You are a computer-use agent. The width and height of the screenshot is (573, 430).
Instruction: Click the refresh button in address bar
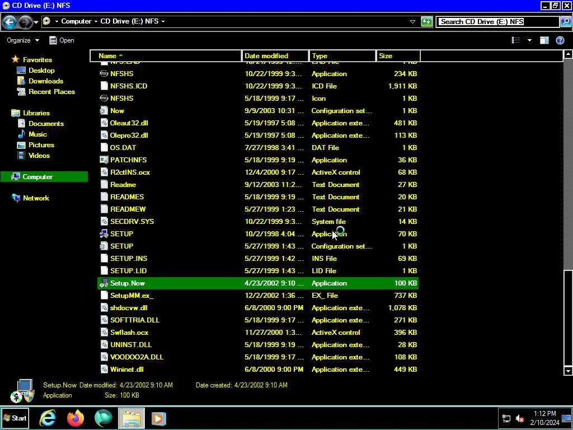426,22
